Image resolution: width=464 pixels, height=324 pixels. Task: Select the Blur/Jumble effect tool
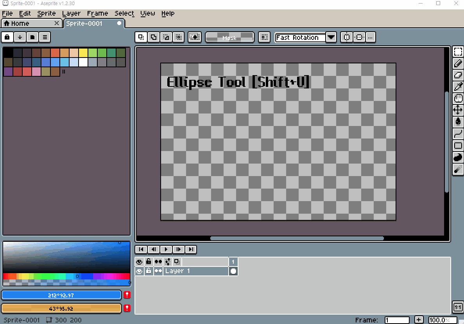(458, 169)
